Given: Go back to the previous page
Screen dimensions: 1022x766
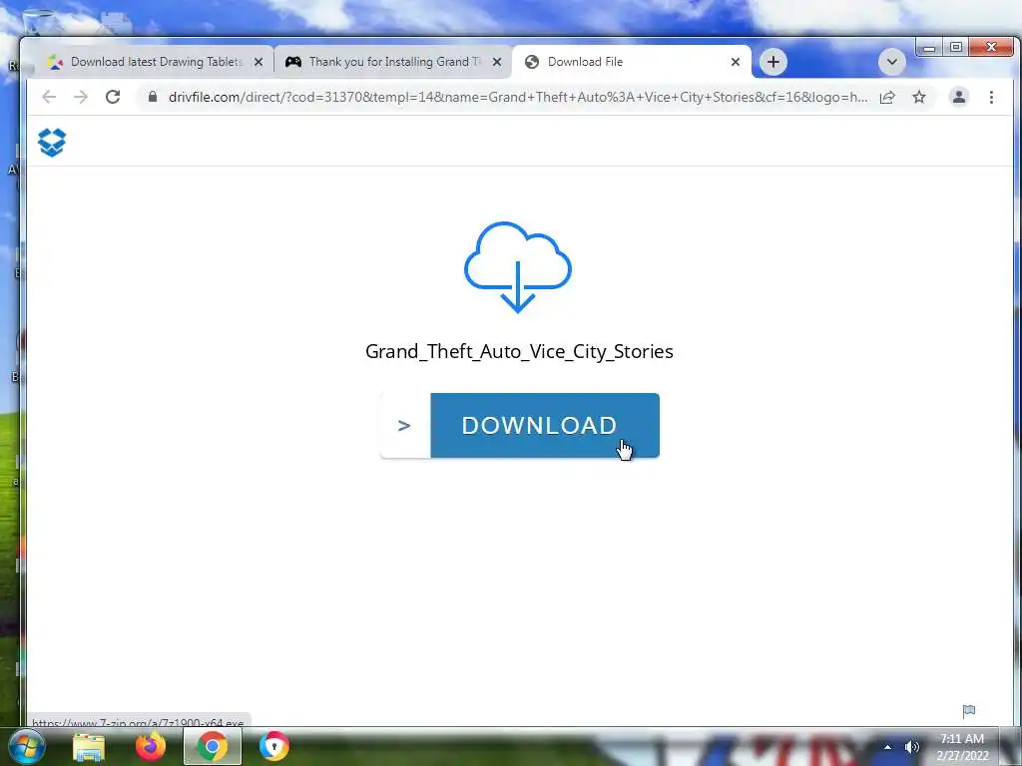Looking at the screenshot, I should [x=49, y=97].
